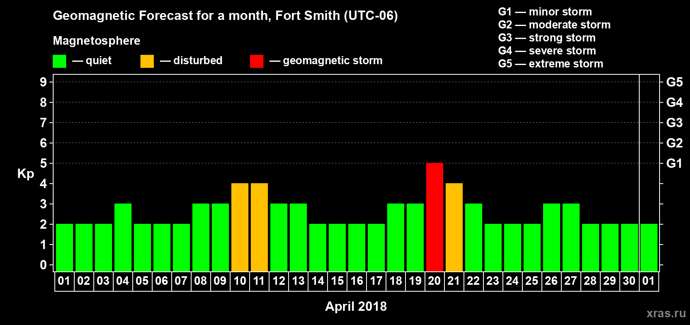Click the G4 label on right axis
This screenshot has height=325, width=690.
(675, 102)
